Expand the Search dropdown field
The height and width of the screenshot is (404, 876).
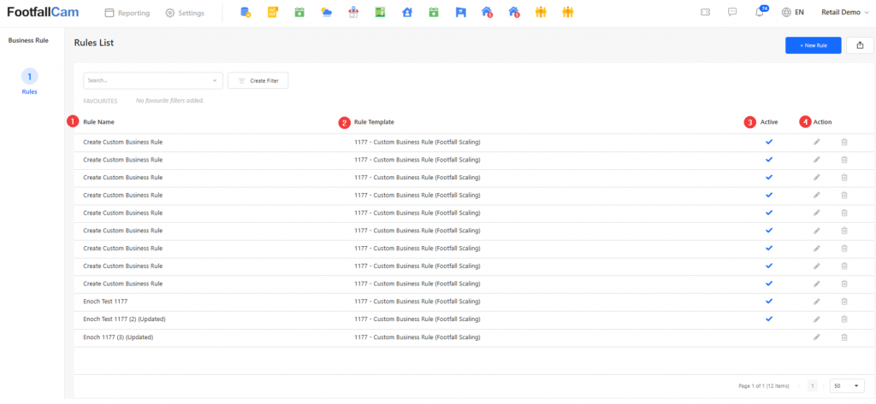click(x=152, y=80)
